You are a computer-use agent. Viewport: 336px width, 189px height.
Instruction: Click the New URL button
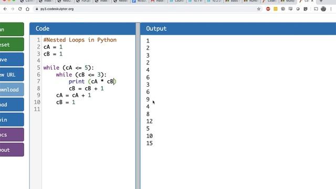click(x=12, y=75)
